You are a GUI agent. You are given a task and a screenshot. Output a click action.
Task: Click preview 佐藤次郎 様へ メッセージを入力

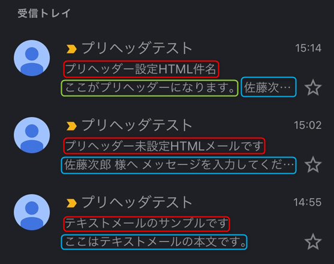(179, 165)
